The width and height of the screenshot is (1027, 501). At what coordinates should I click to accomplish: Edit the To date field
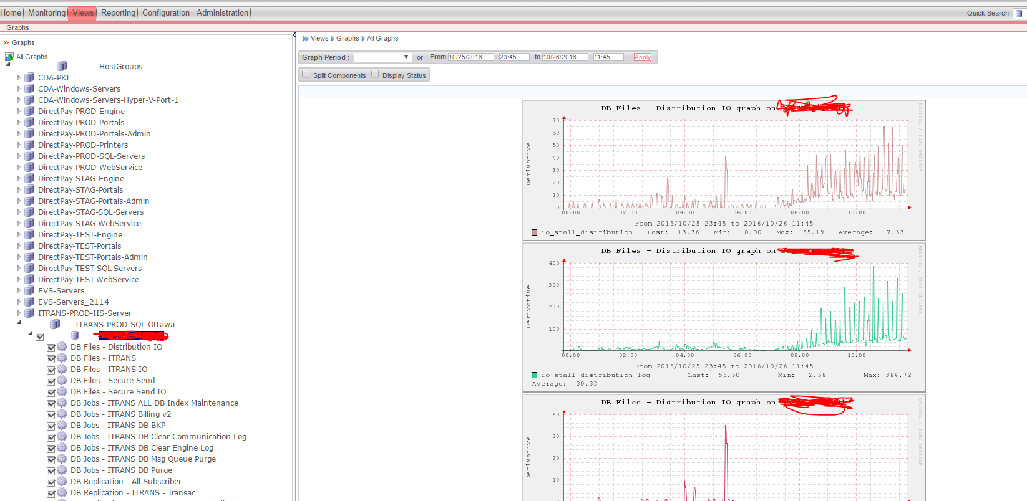tap(565, 57)
